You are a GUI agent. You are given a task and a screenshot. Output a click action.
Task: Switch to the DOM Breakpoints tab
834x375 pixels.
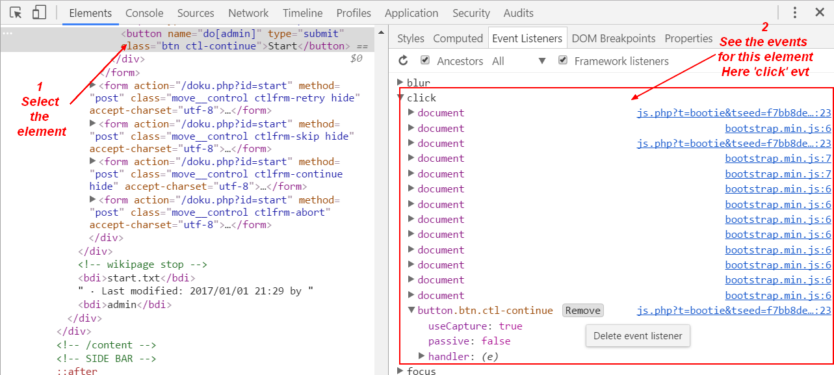[x=613, y=38]
